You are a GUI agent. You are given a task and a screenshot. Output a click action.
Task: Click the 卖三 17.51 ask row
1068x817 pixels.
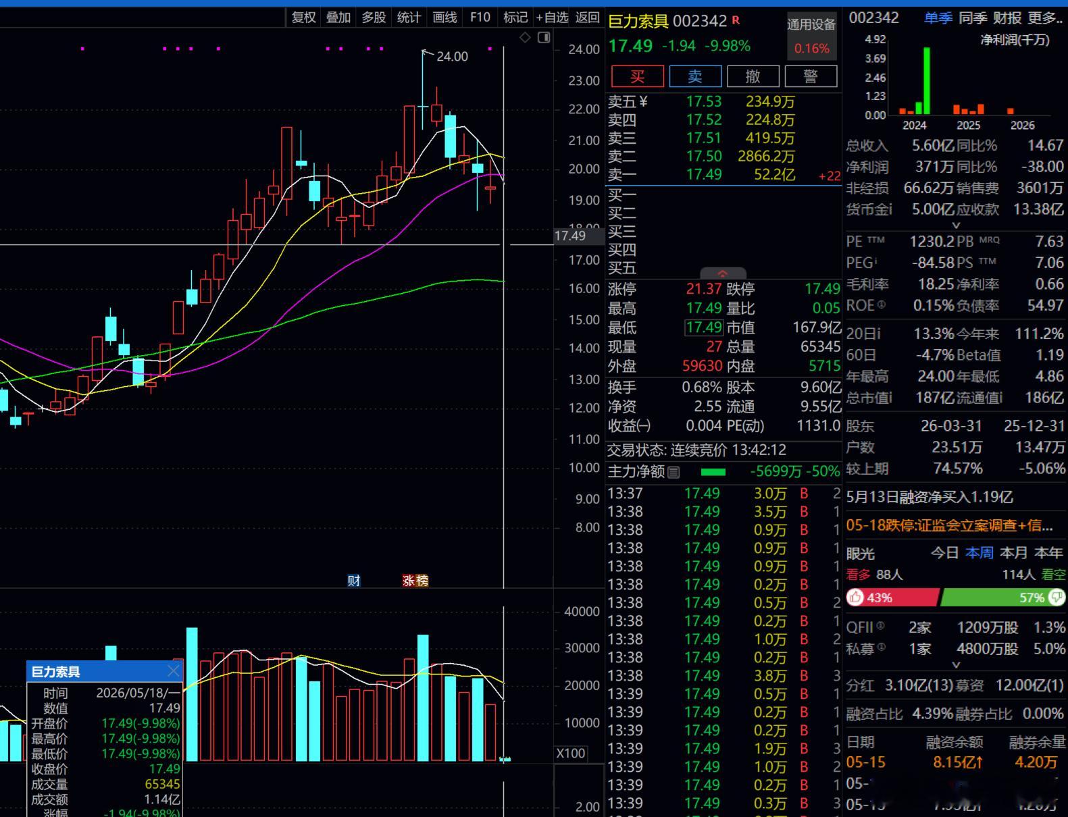[x=724, y=138]
